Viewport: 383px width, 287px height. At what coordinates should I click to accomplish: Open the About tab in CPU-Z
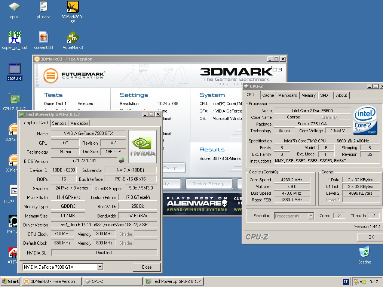[x=341, y=95]
